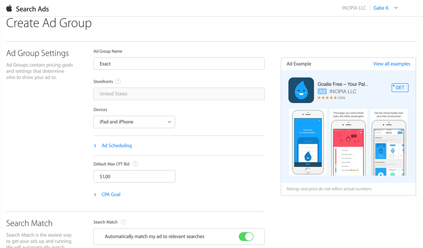Select the Goalie crew screenshot thumbnail
This screenshot has width=423, height=248.
[389, 142]
